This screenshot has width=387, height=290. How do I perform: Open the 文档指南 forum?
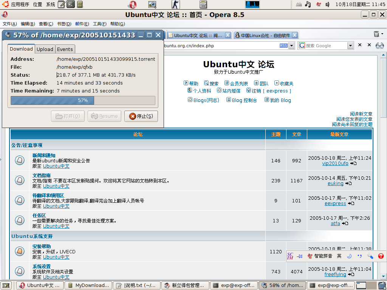(x=42, y=175)
